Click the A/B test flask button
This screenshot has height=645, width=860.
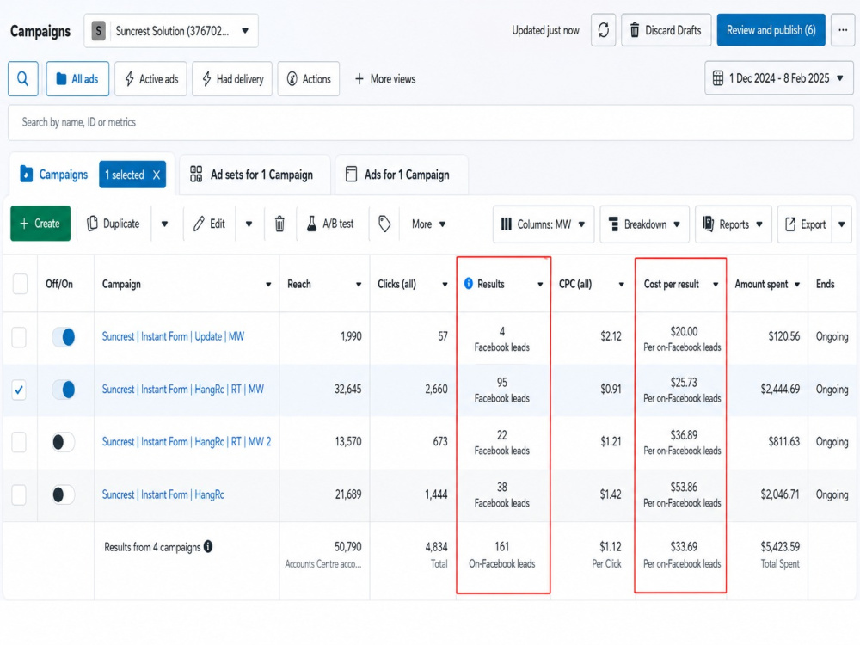(x=331, y=224)
